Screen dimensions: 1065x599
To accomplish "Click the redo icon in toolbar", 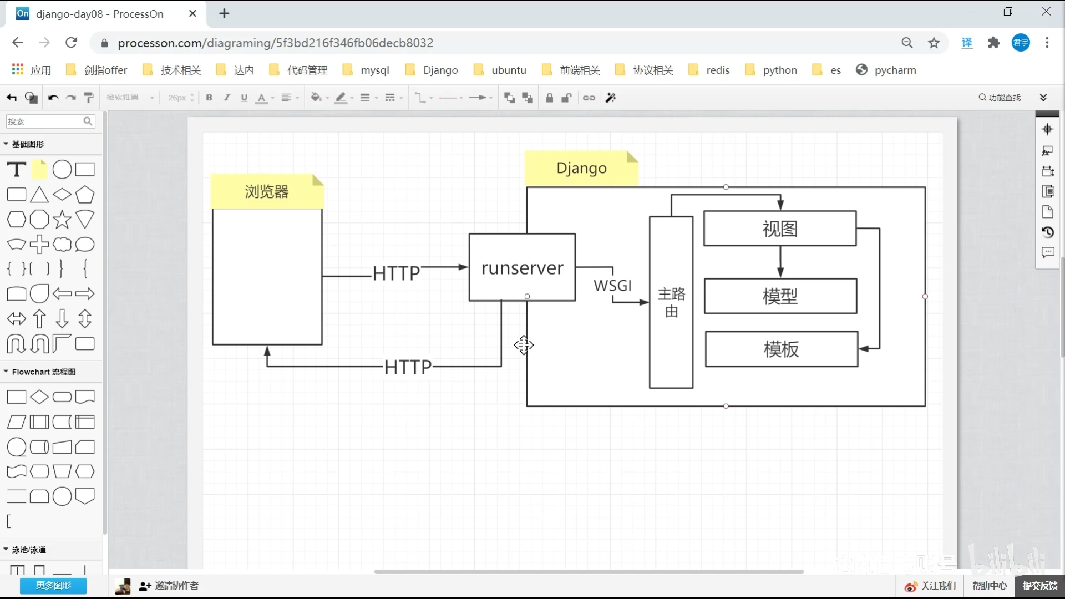I will tap(71, 98).
